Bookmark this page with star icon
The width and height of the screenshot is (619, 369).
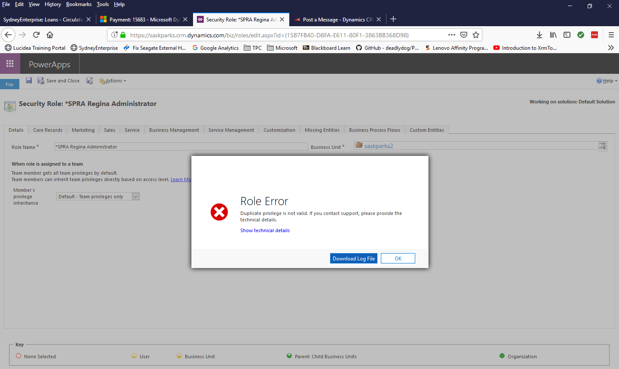tap(476, 35)
